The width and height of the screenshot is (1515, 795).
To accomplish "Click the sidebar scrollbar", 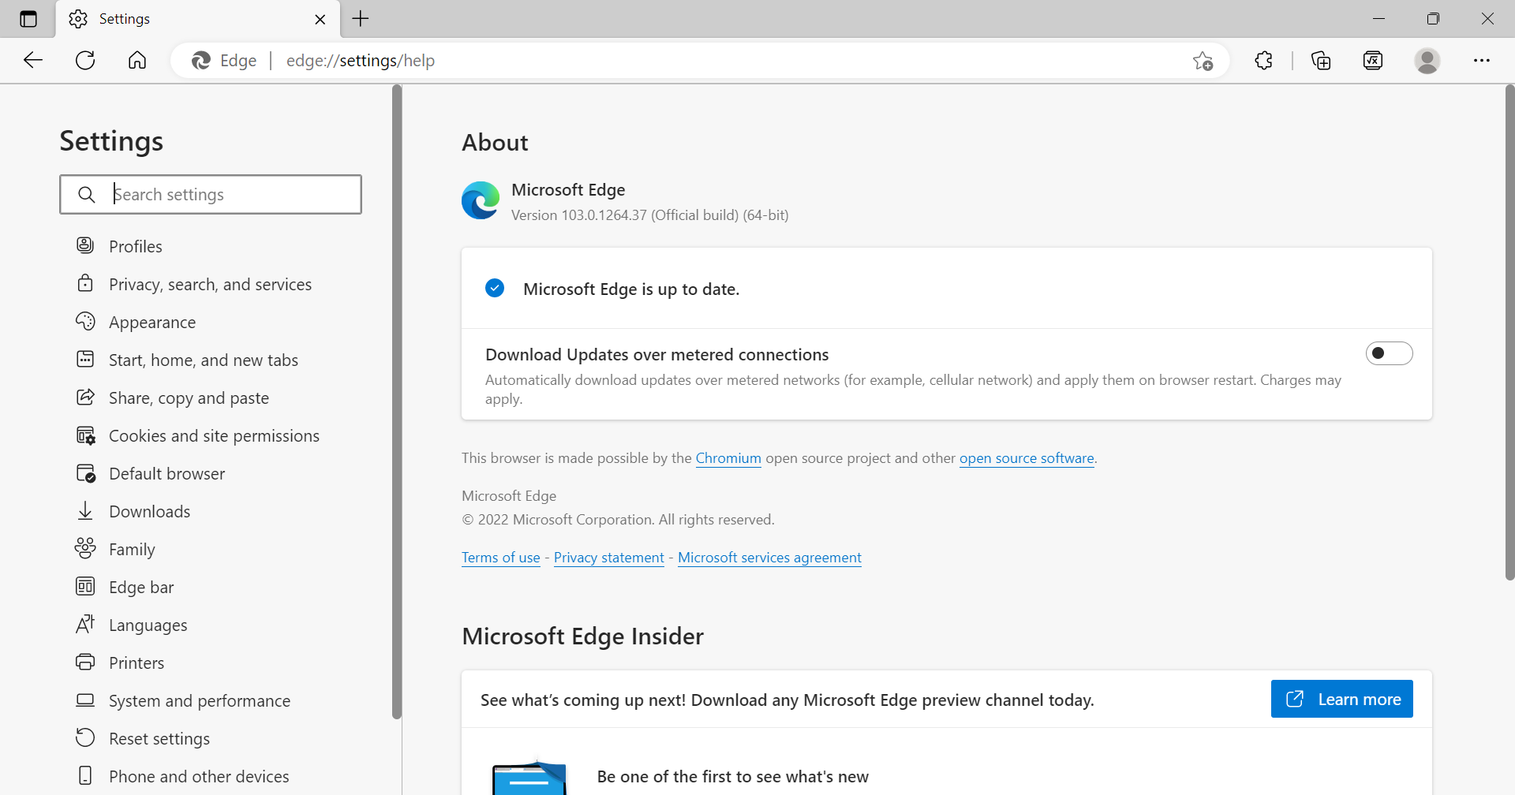I will [x=397, y=402].
